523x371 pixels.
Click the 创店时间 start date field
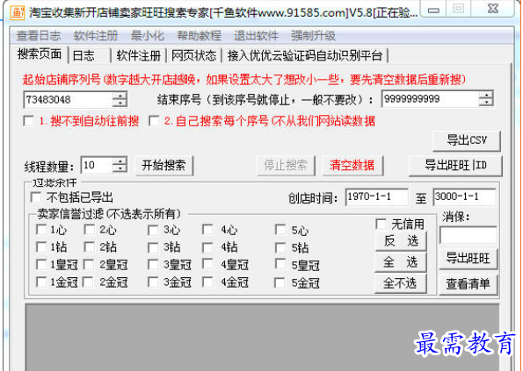pyautogui.click(x=376, y=197)
